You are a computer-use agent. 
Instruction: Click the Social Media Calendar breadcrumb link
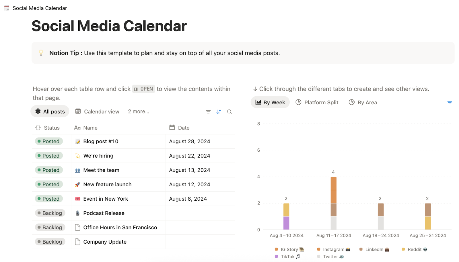pos(40,8)
